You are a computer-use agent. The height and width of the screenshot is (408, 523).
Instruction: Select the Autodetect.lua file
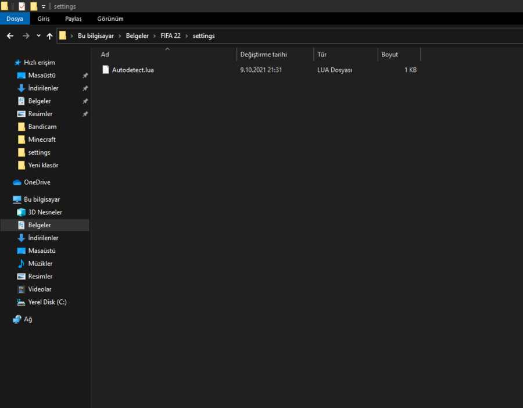point(132,70)
